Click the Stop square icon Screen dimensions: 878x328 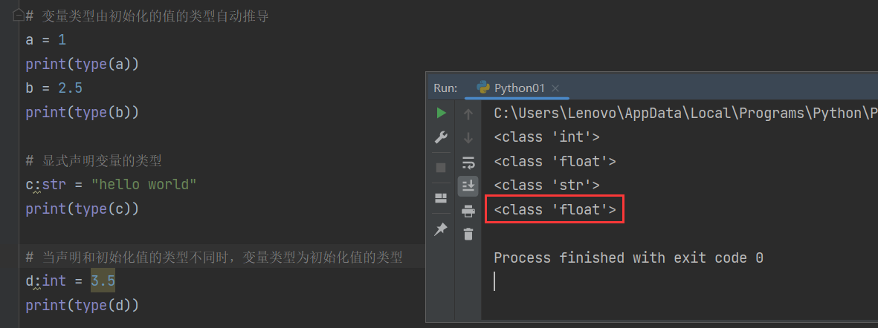pos(442,168)
